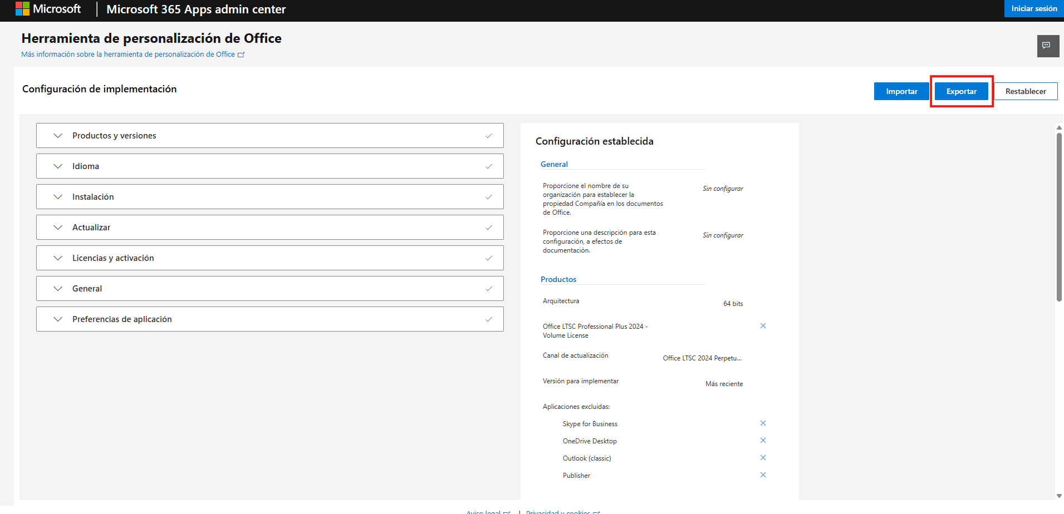The height and width of the screenshot is (514, 1064).
Task: Select the '64 bits' architecture value
Action: (733, 304)
